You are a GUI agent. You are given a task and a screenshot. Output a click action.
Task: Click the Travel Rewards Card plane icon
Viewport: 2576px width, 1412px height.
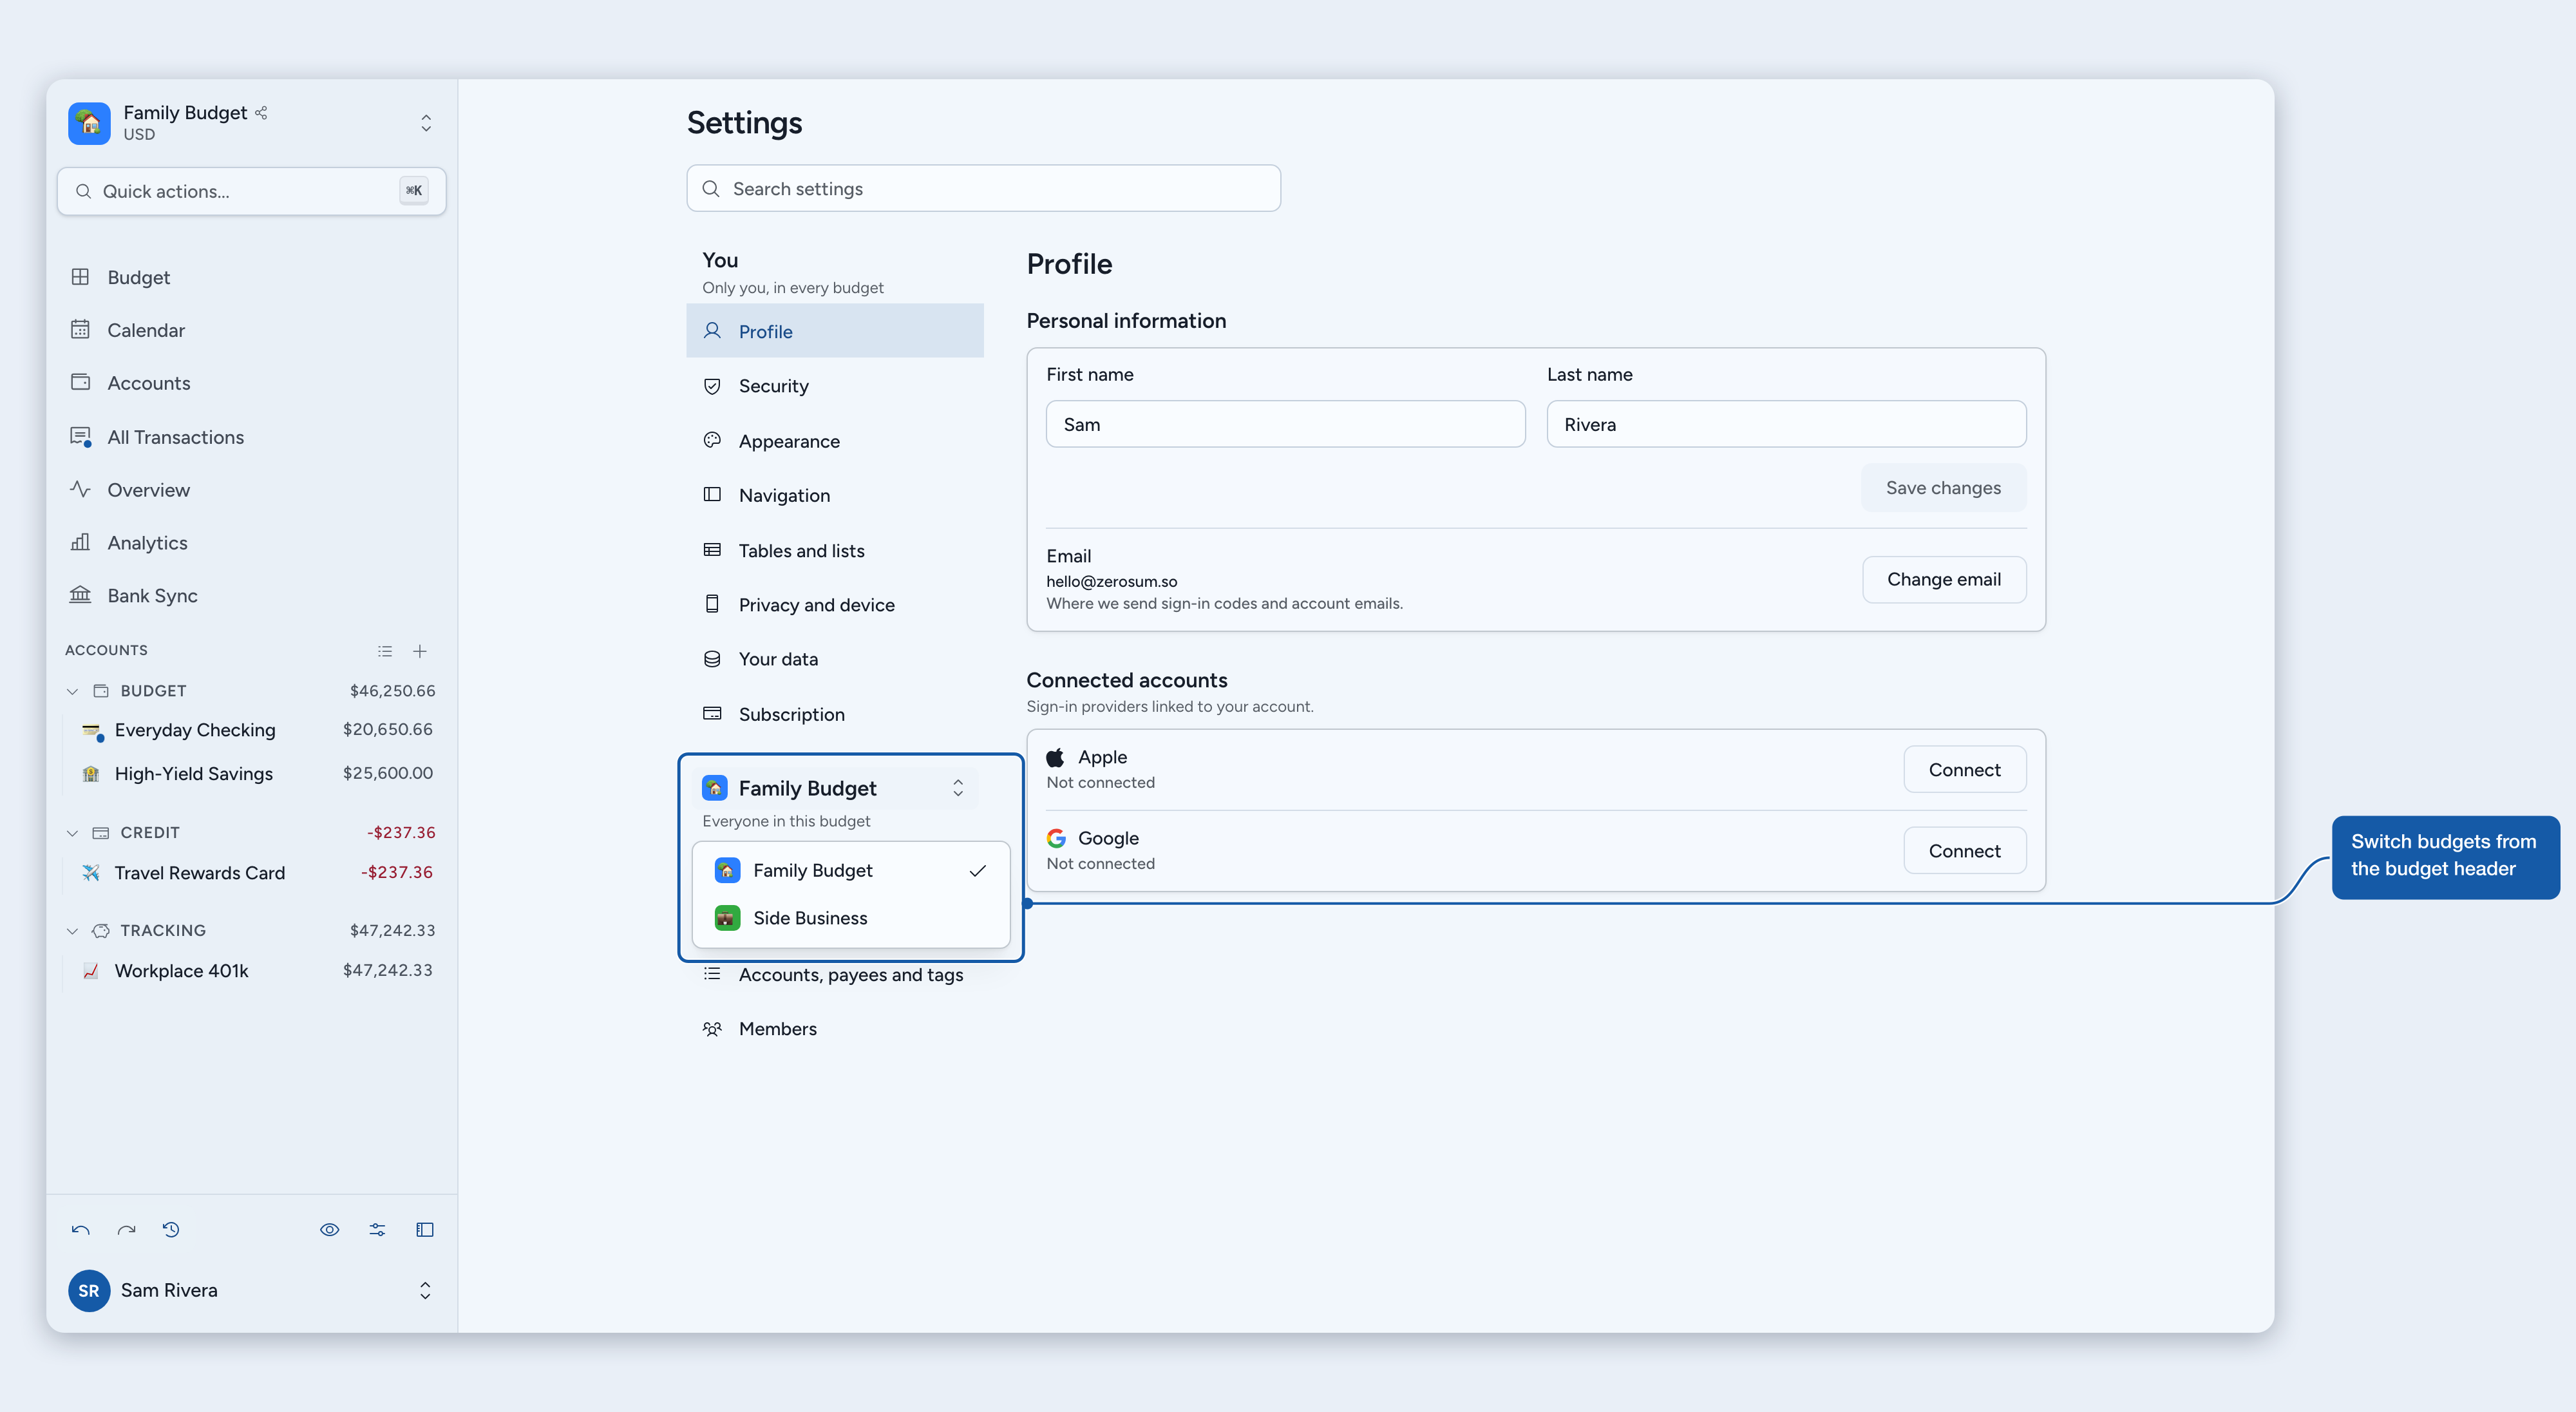coord(91,873)
